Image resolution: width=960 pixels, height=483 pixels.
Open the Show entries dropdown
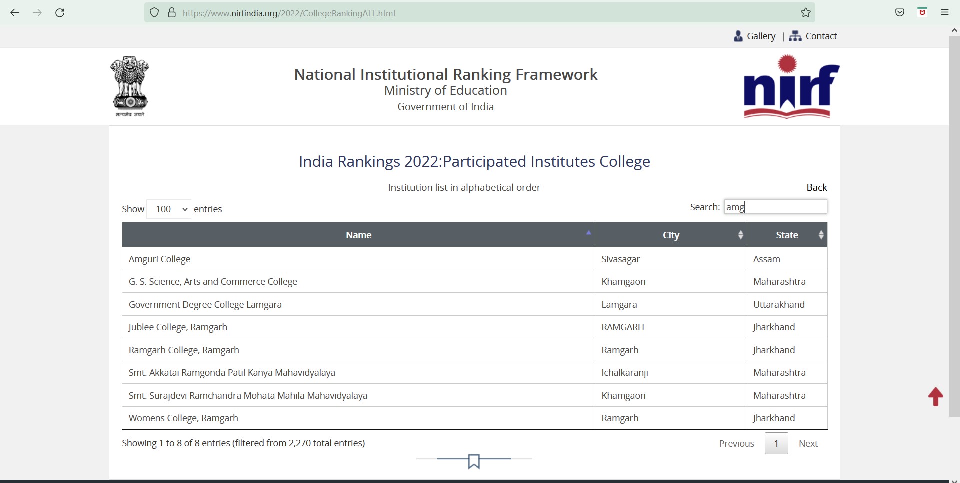[169, 209]
